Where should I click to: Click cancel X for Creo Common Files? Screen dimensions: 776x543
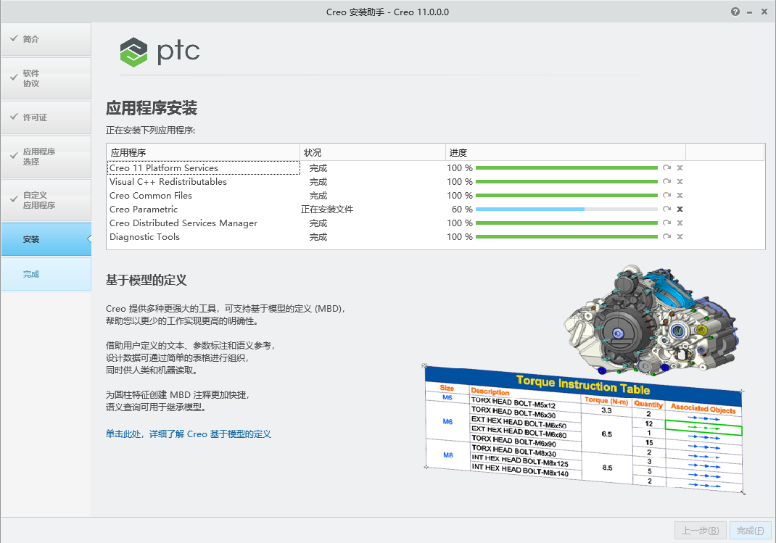pos(680,195)
